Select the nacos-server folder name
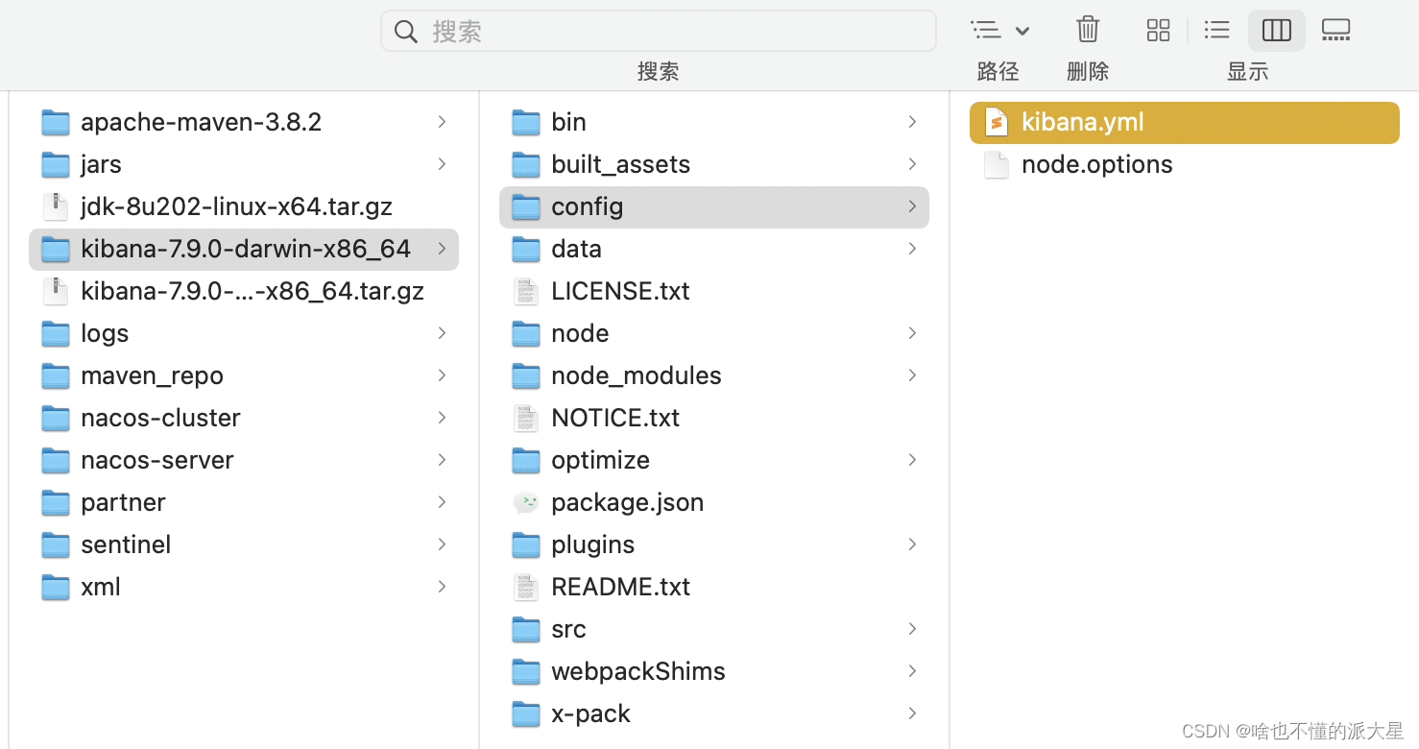Image resolution: width=1419 pixels, height=749 pixels. 157,460
